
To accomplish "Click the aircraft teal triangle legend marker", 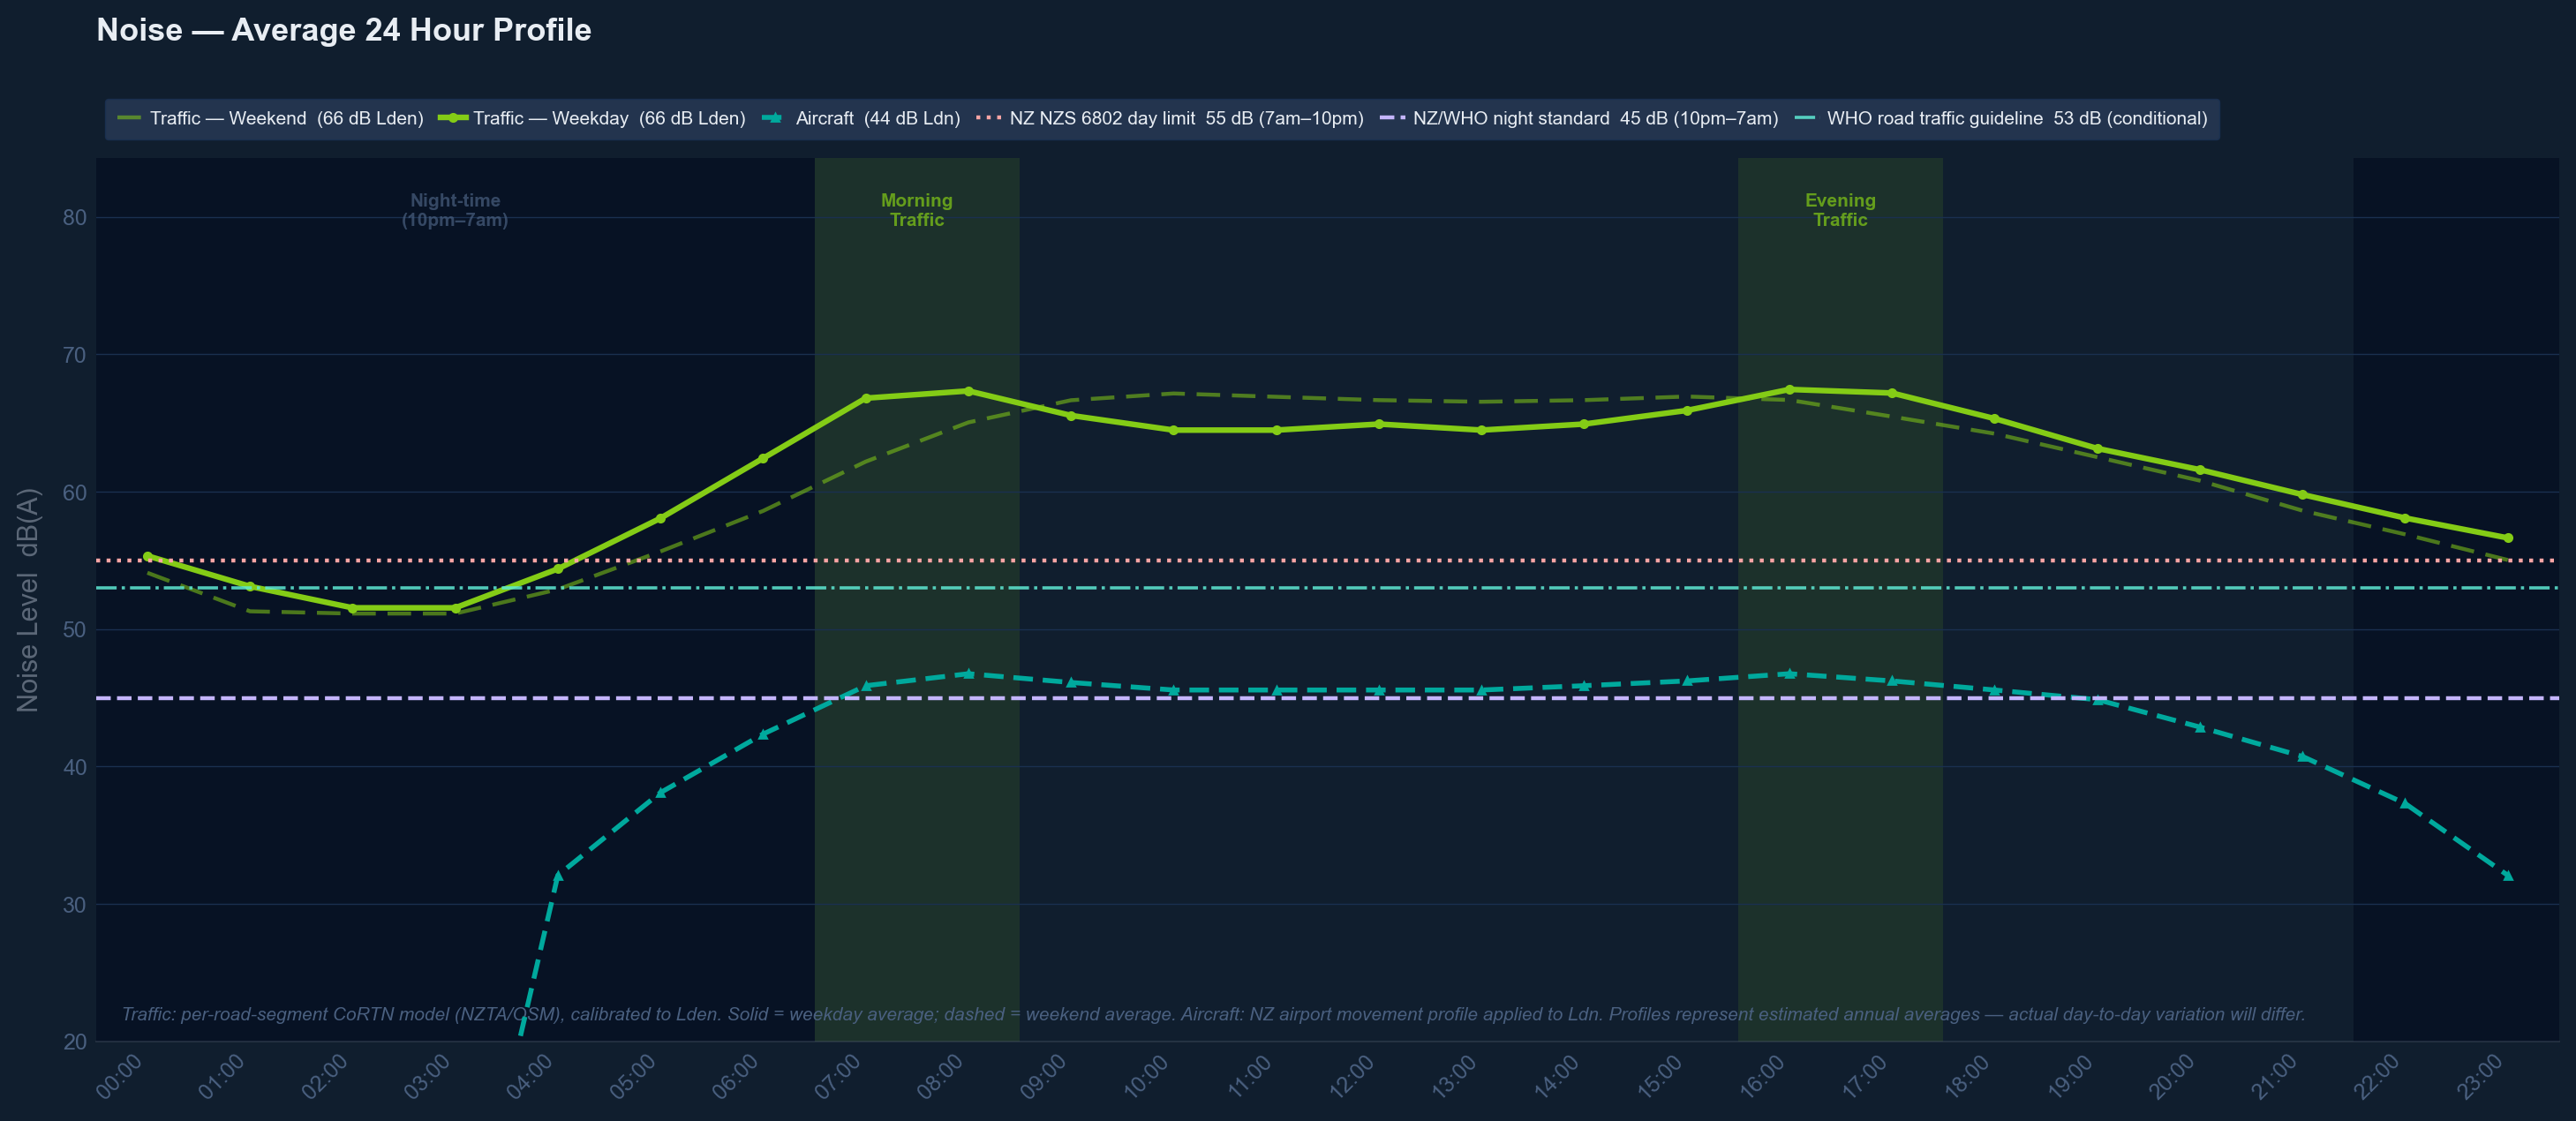I will click(773, 118).
